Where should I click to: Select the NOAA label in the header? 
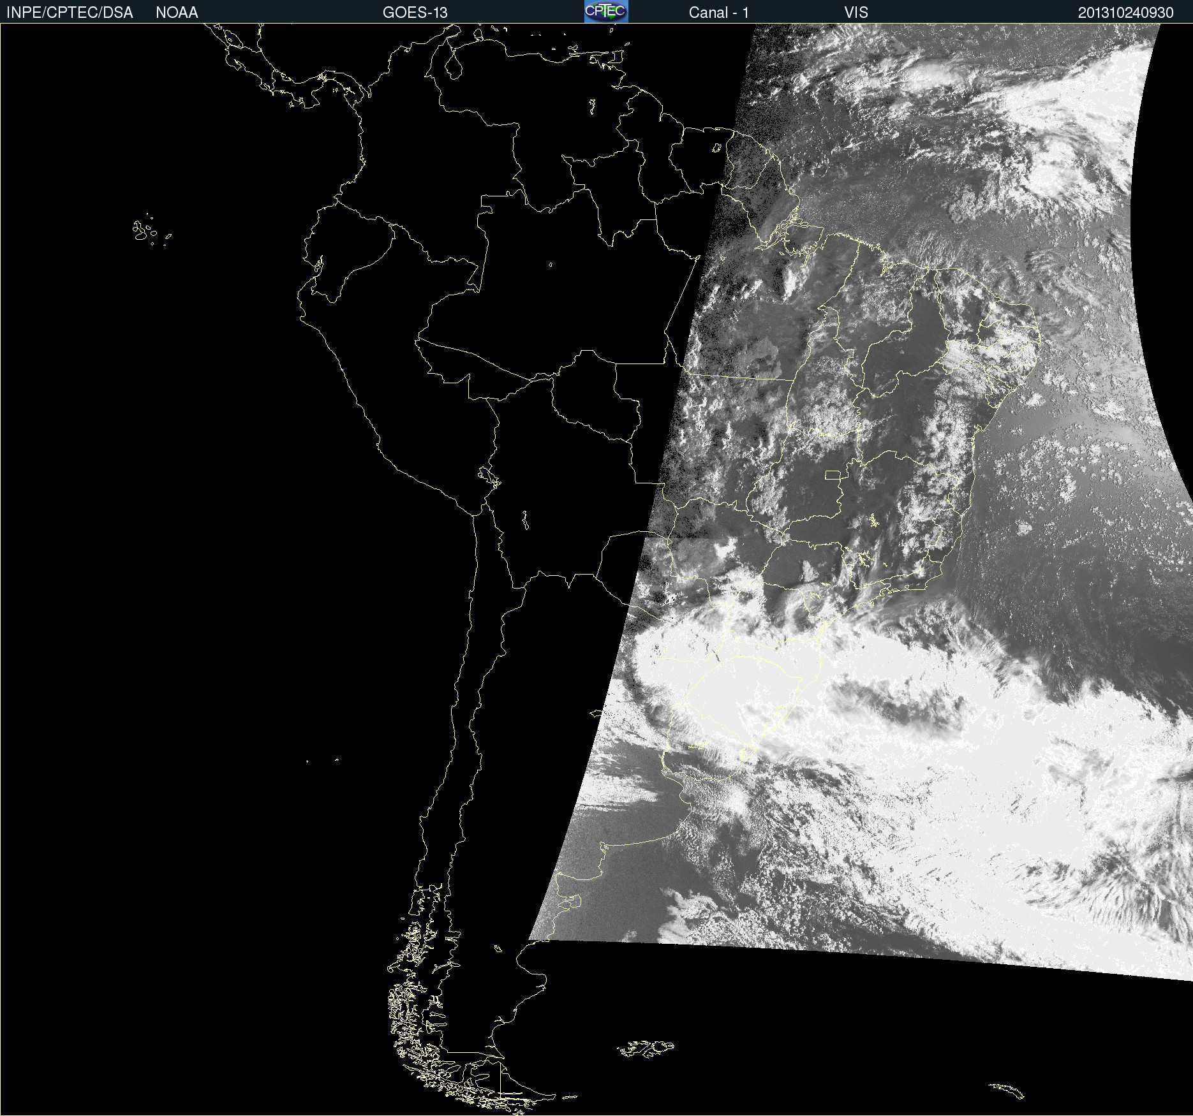(177, 13)
